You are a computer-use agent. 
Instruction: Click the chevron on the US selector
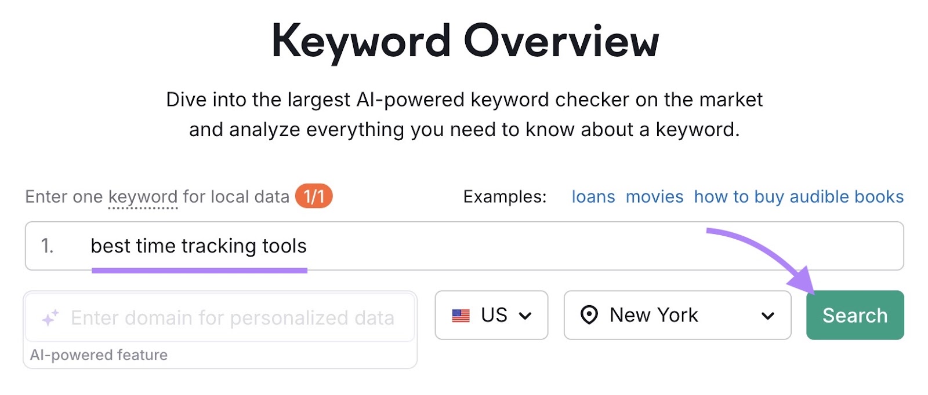pyautogui.click(x=526, y=316)
